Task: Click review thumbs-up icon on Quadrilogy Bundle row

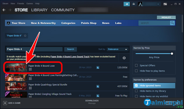Action: (98, 86)
